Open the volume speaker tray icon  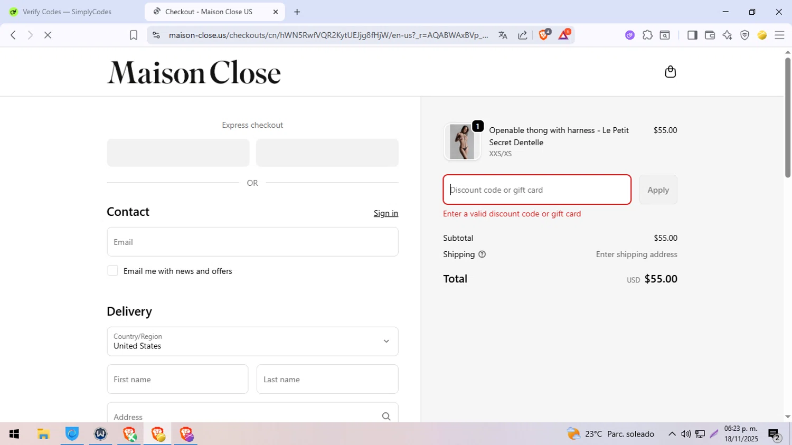click(x=686, y=434)
